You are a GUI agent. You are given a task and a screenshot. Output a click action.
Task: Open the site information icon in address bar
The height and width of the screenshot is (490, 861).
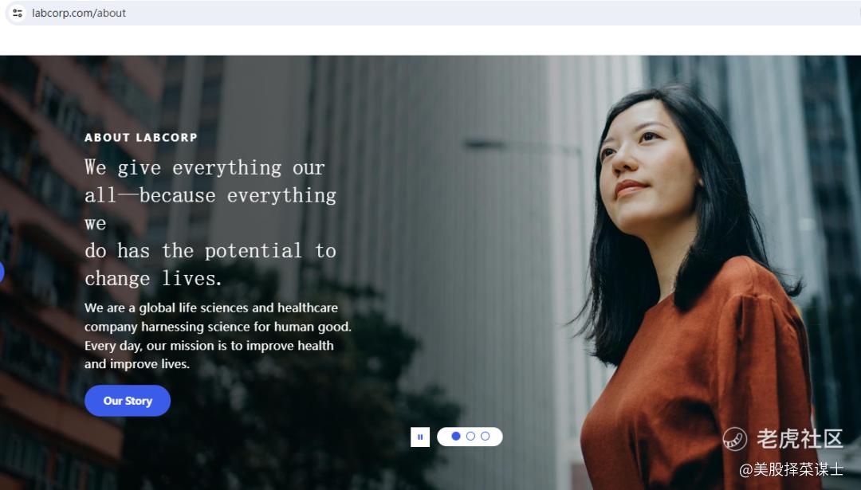(17, 13)
